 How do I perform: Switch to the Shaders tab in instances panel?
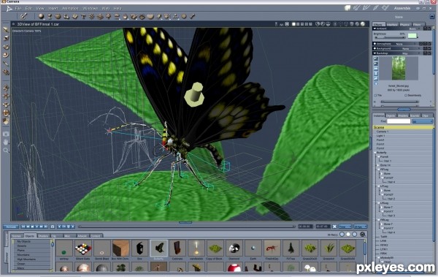pos(403,115)
